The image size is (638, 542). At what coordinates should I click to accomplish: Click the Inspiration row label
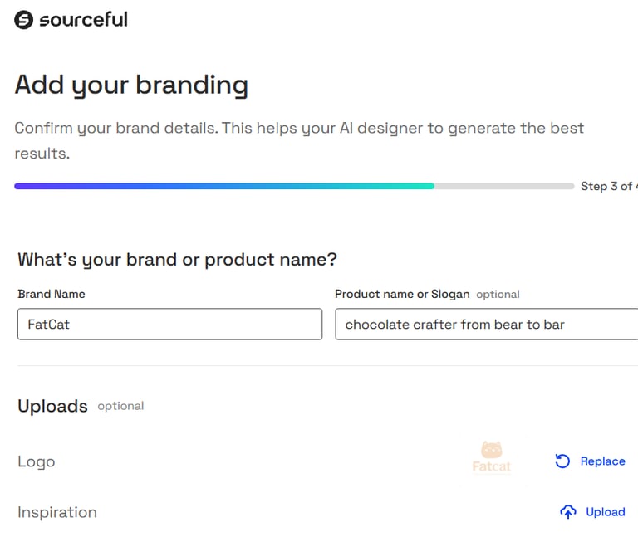pos(57,512)
